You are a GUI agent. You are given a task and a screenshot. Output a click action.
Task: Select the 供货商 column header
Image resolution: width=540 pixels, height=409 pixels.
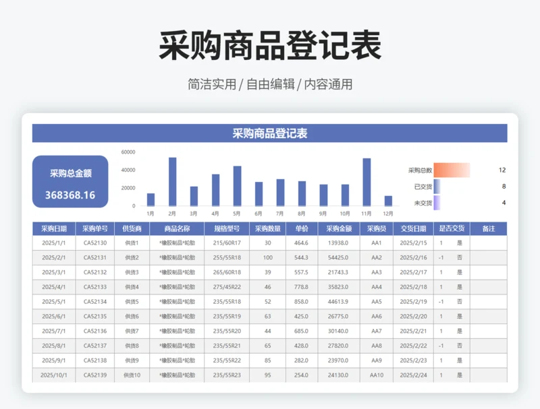coord(132,228)
